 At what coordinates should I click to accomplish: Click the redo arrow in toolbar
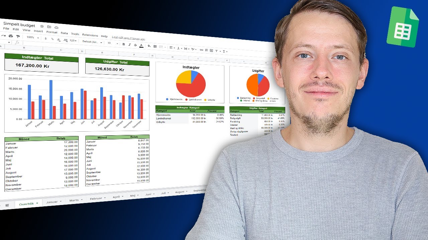click(x=4, y=36)
